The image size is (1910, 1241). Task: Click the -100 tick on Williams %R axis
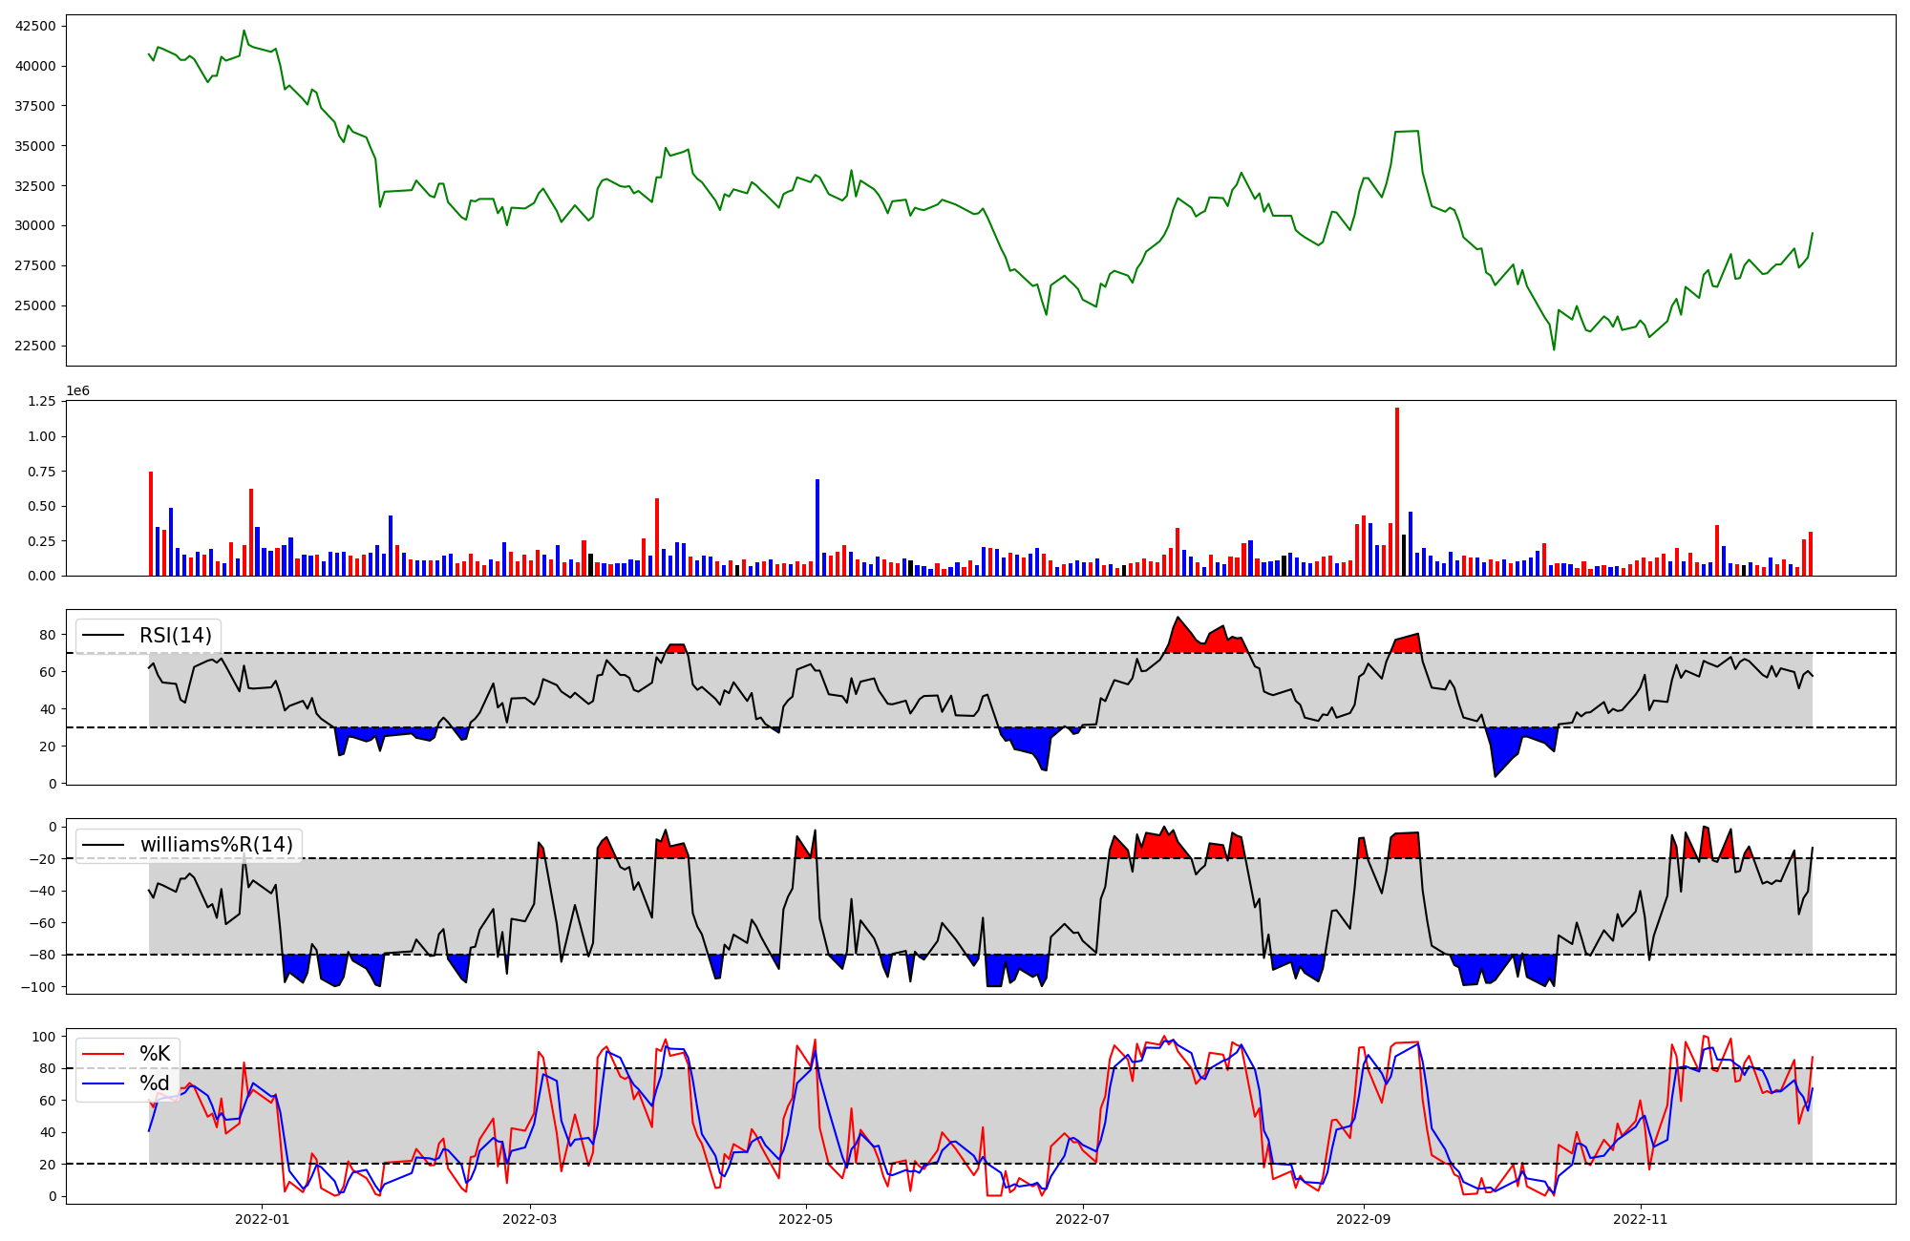(38, 987)
